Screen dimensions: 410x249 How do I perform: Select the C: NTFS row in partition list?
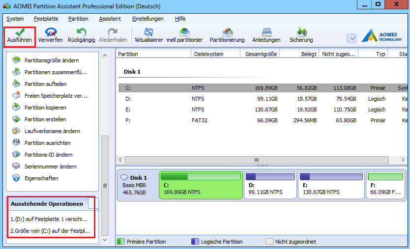[263, 88]
